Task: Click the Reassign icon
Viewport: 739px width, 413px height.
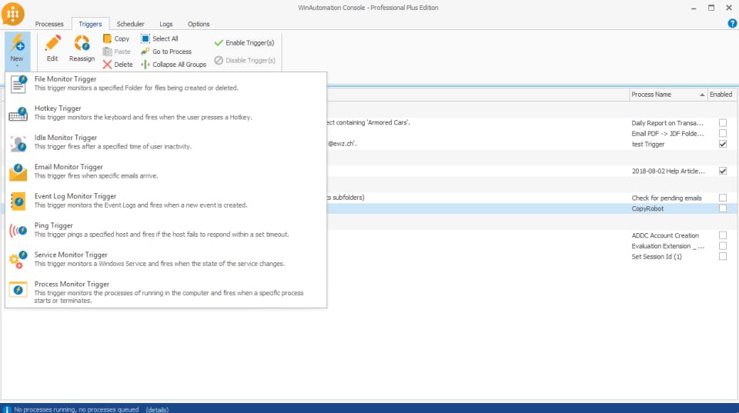Action: (x=82, y=44)
